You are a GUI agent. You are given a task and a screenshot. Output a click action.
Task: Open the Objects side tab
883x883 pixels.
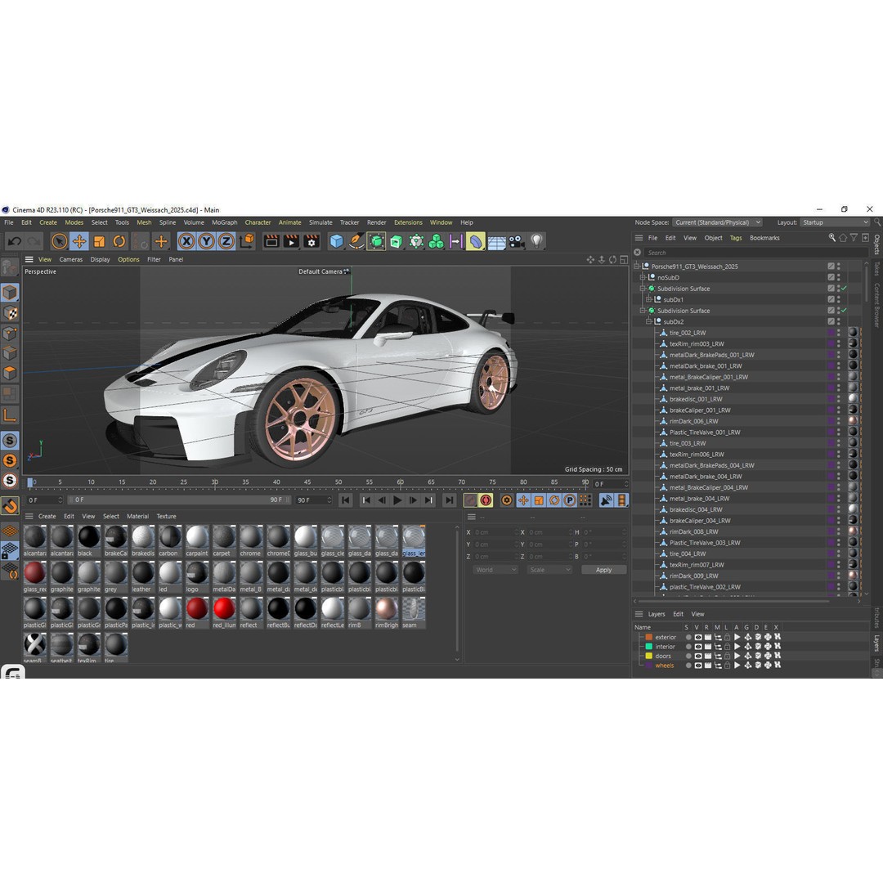[876, 245]
